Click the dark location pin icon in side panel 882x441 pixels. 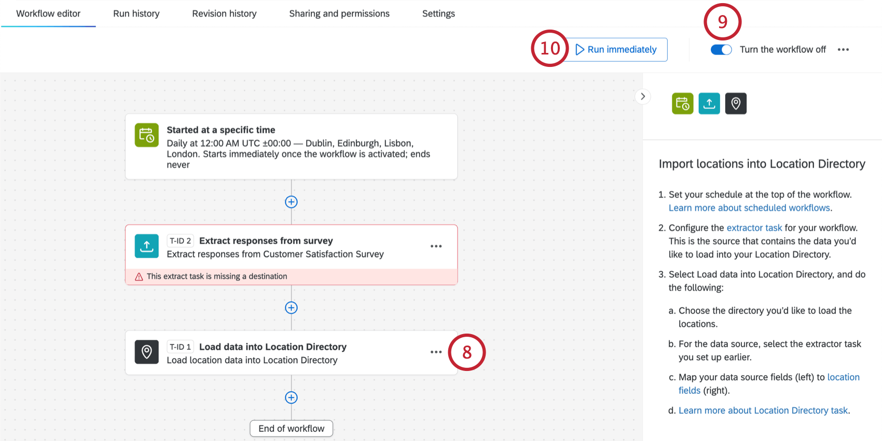coord(736,104)
